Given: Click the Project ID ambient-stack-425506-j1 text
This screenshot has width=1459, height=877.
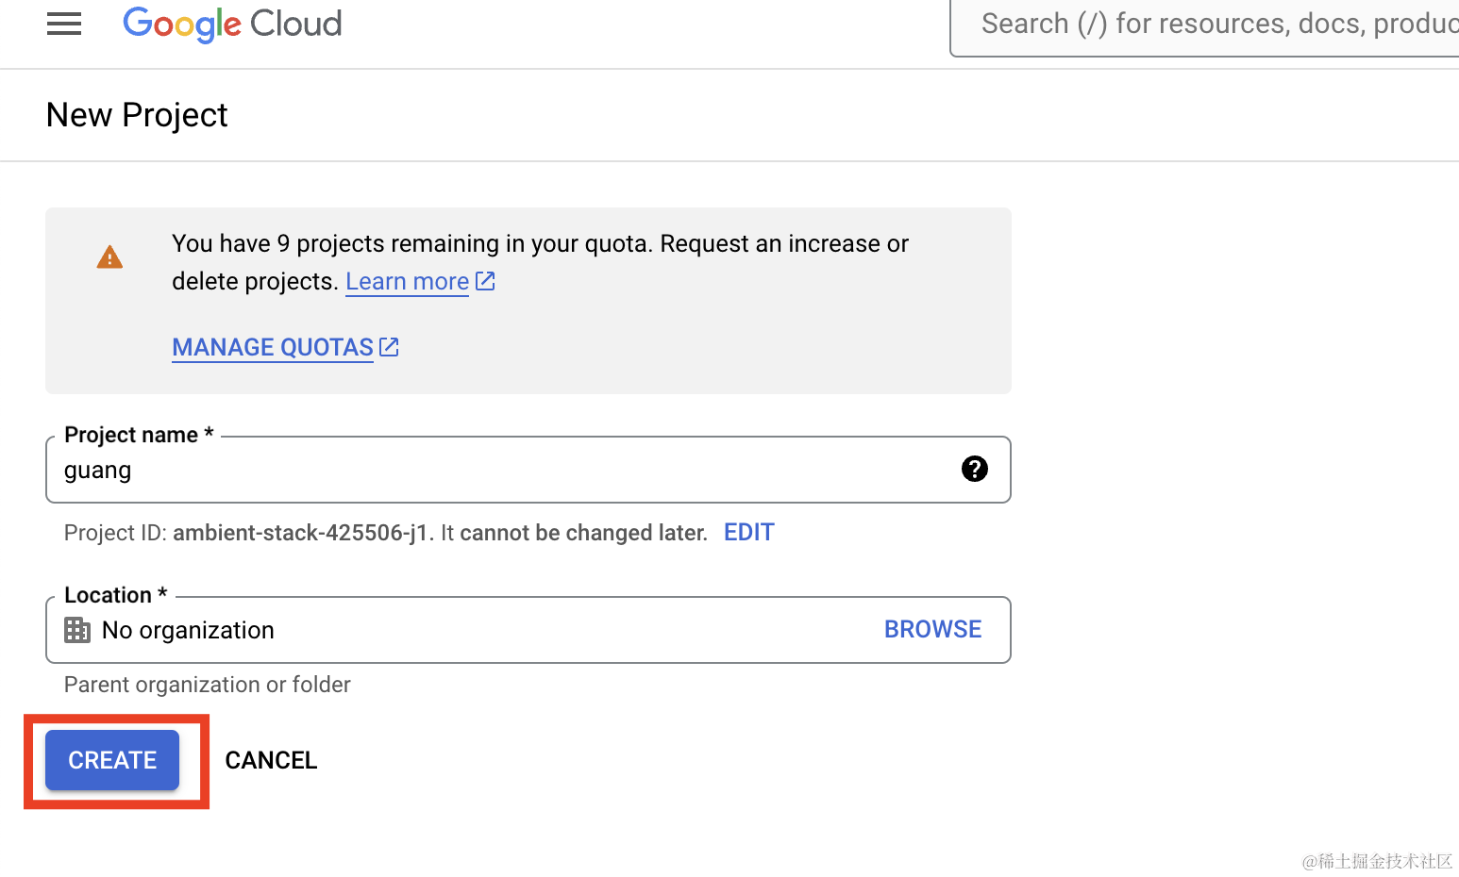Looking at the screenshot, I should [300, 533].
